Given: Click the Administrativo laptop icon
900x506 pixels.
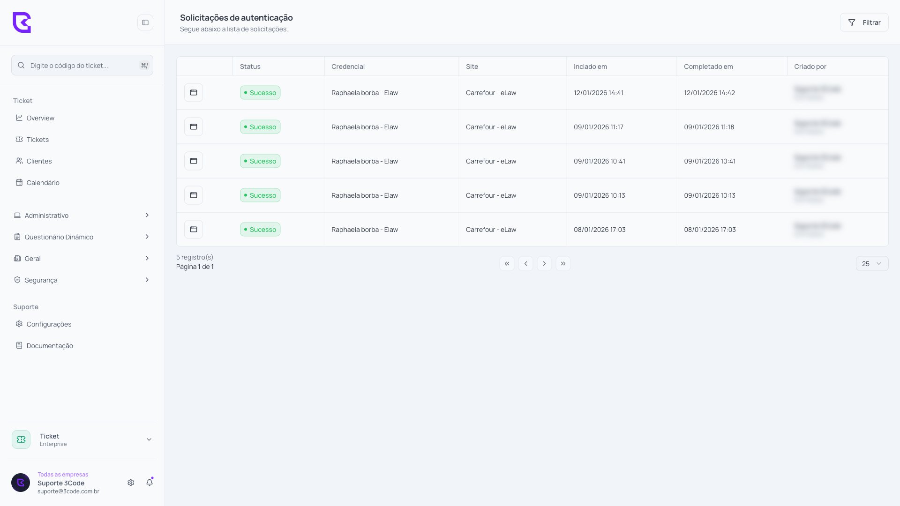Looking at the screenshot, I should (17, 216).
